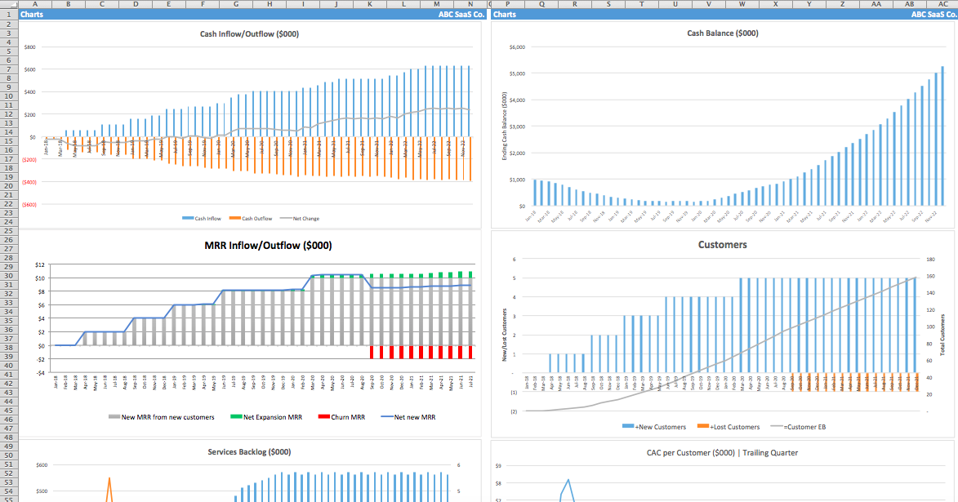Select the Ending Cash Balance ($000) axis title
Image resolution: width=958 pixels, height=502 pixels.
504,127
